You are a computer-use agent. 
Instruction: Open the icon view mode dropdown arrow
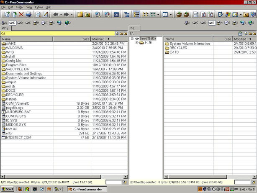click(x=158, y=15)
